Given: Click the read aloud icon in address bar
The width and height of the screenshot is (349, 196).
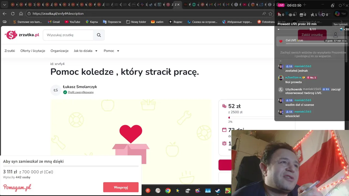Looking at the screenshot, I should coord(264,14).
